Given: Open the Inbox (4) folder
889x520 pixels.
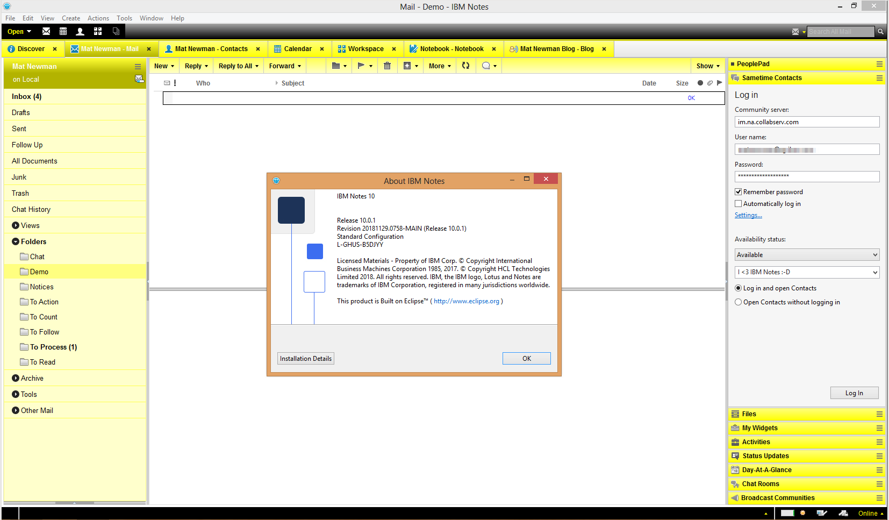Looking at the screenshot, I should point(75,96).
